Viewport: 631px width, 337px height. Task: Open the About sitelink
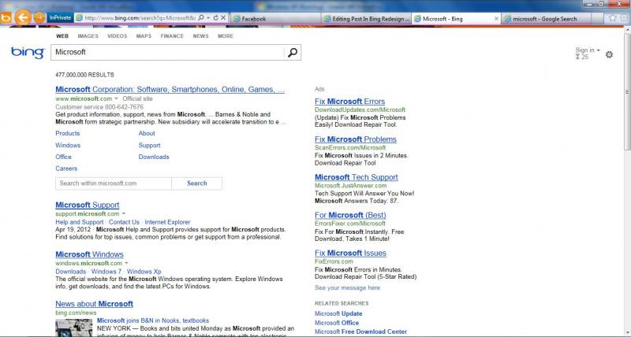click(x=147, y=133)
